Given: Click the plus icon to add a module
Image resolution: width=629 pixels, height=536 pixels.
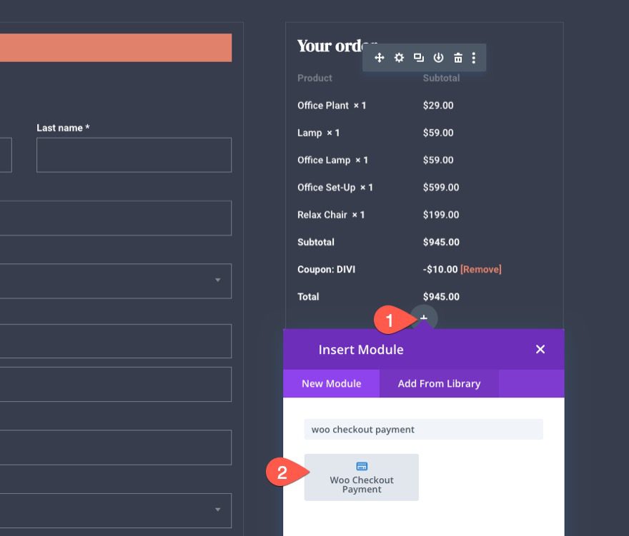Looking at the screenshot, I should pyautogui.click(x=425, y=319).
